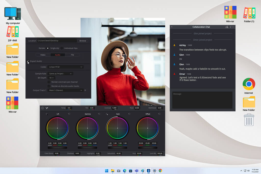The image size is (261, 174).
Task: Open Settings gear in the taskbar
Action: (154, 171)
